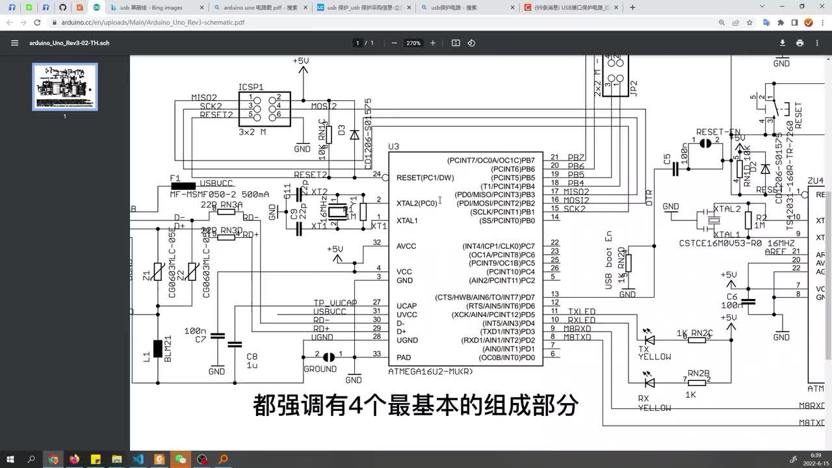This screenshot has width=832, height=468.
Task: Switch to 'usb保护电路 - 搜索' tab
Action: (x=469, y=7)
